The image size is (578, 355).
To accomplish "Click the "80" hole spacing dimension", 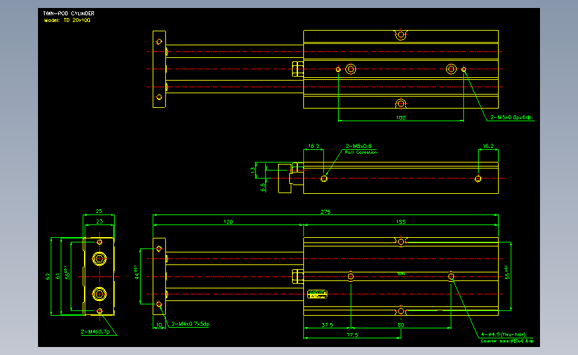I will click(401, 325).
